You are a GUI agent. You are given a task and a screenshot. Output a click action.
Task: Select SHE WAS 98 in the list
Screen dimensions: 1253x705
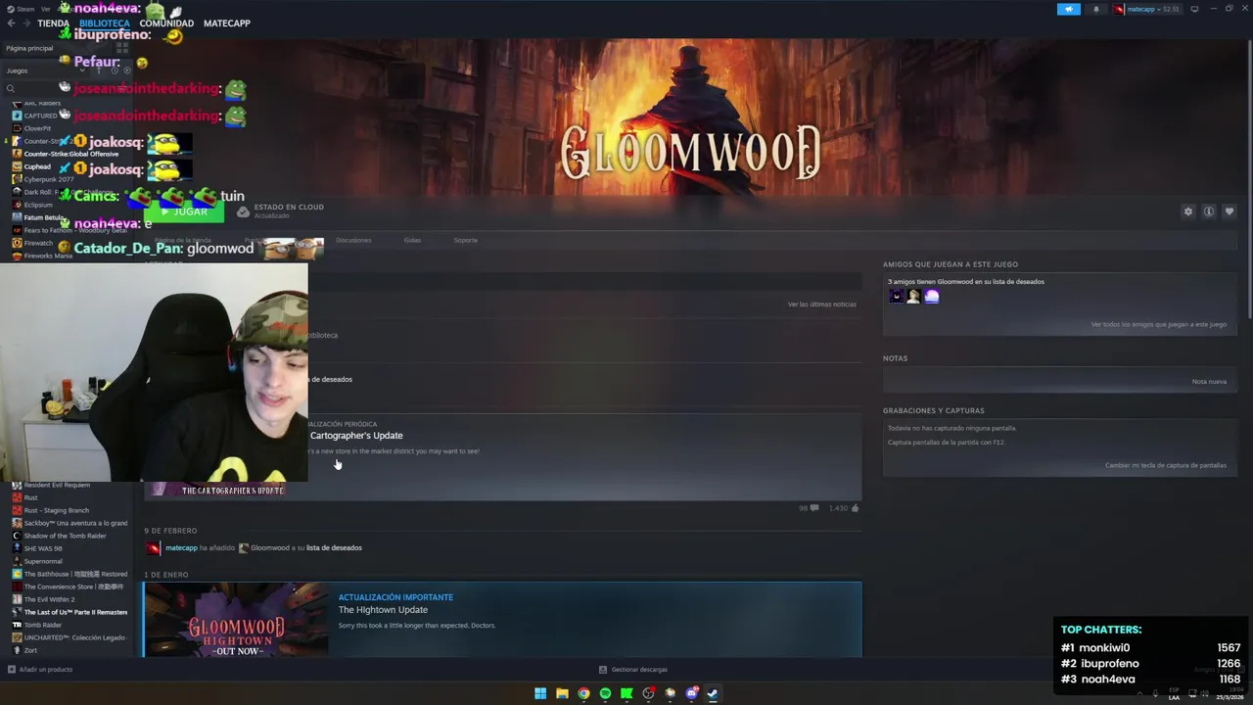[43, 548]
